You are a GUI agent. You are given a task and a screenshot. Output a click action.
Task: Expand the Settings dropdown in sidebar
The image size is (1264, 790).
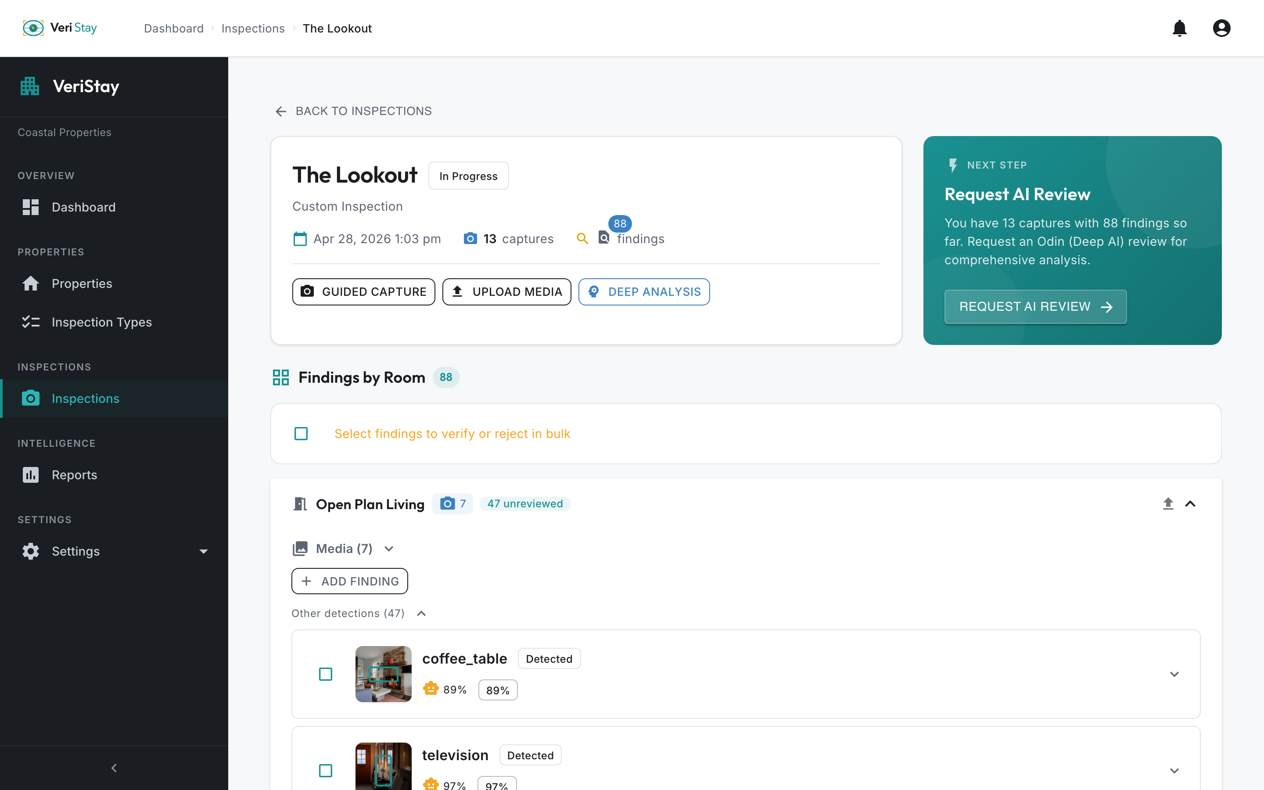[204, 551]
